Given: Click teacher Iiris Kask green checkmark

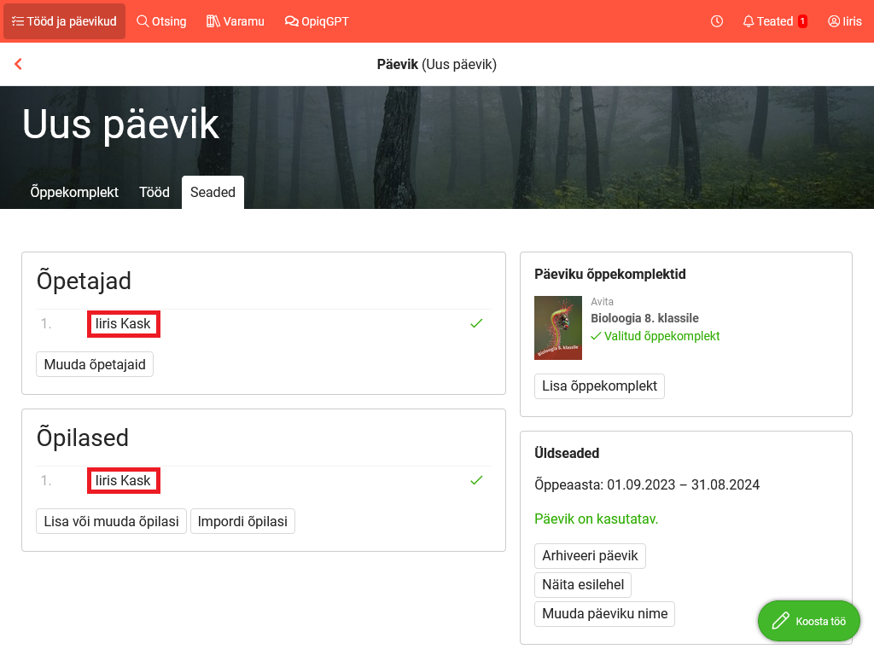Looking at the screenshot, I should point(476,323).
